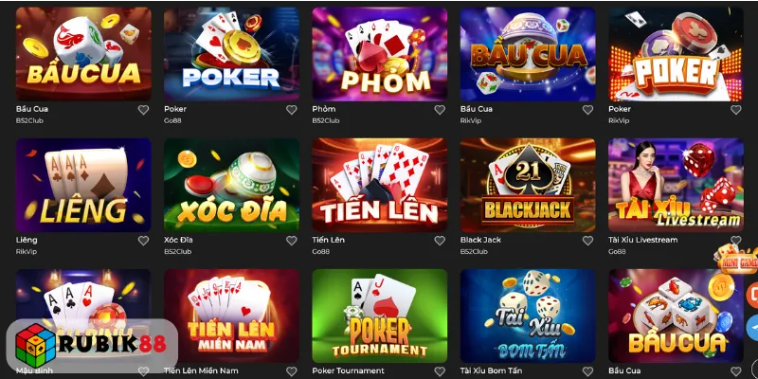Click heart icon for Poker Tournament
Image resolution: width=758 pixels, height=379 pixels.
pos(440,371)
